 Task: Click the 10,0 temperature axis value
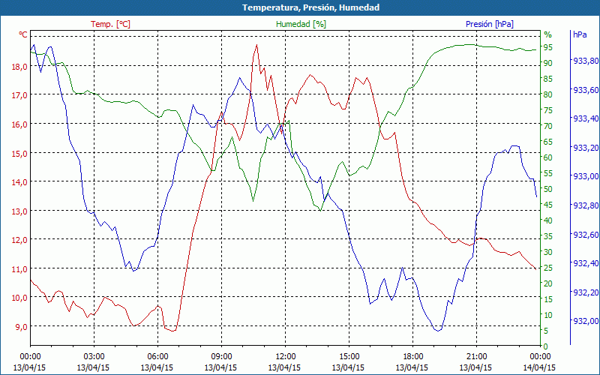pos(20,298)
